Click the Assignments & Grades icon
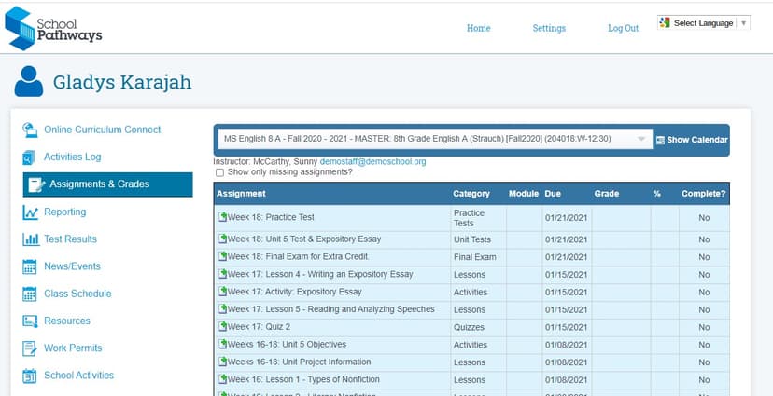The image size is (773, 396). click(36, 184)
